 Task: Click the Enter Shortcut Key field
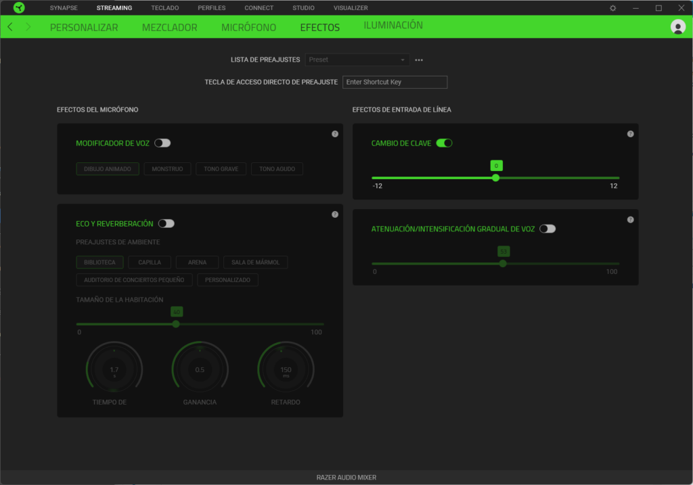pyautogui.click(x=395, y=82)
